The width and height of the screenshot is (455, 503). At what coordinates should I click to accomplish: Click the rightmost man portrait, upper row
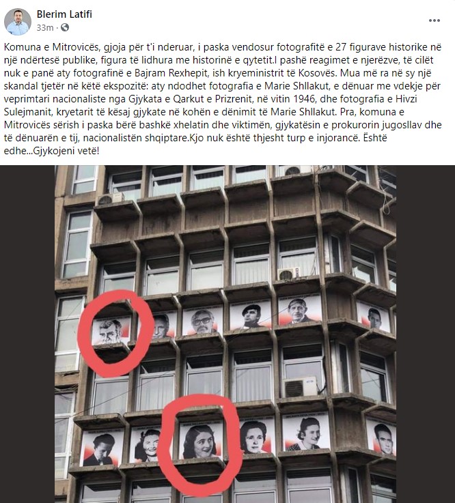374,317
